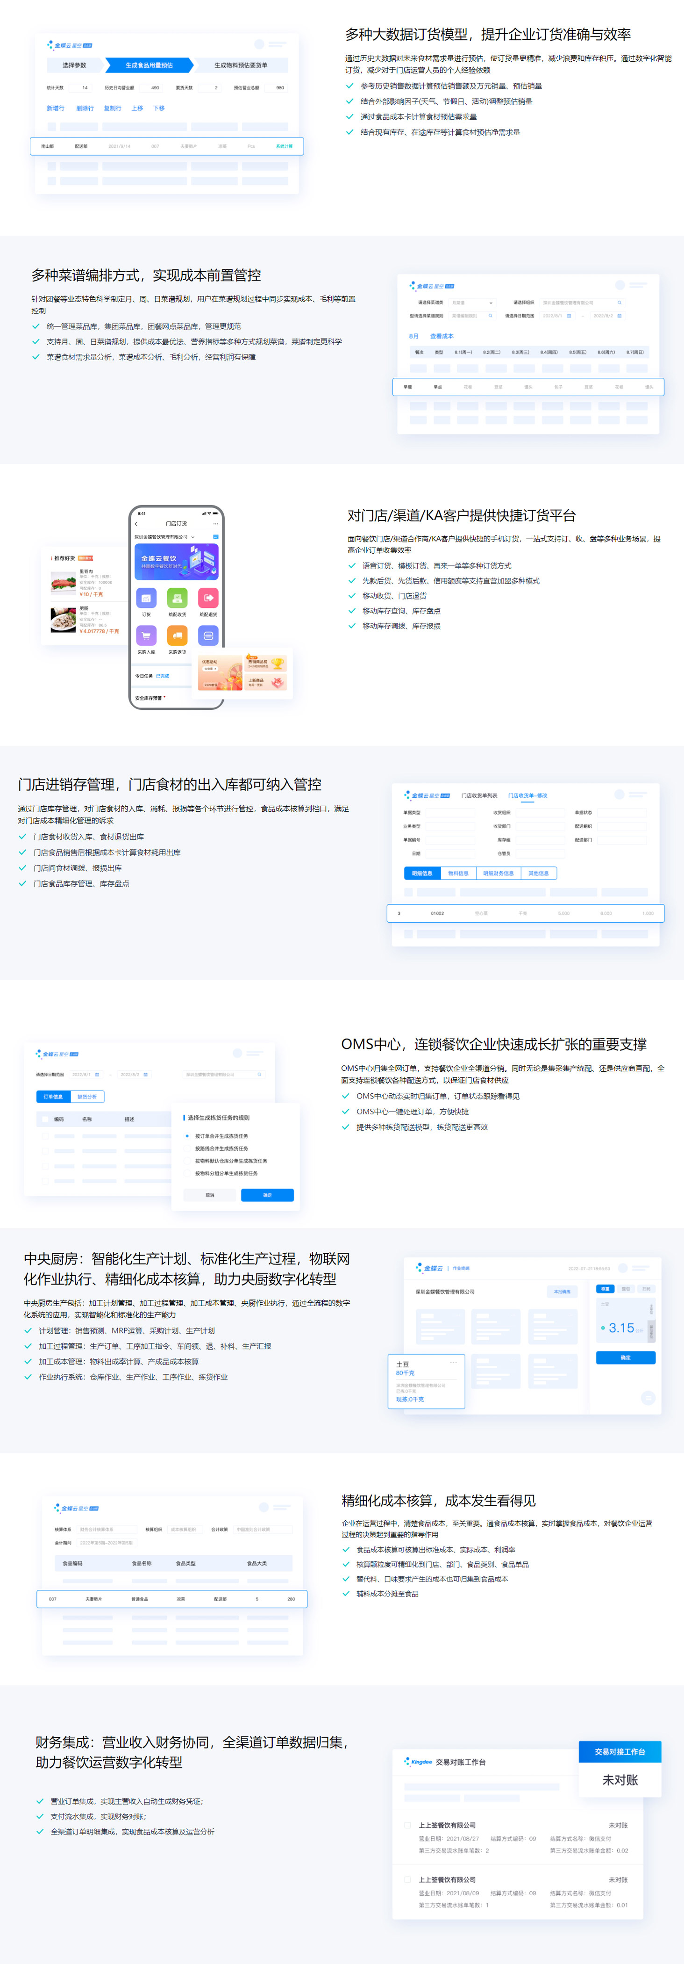Switch to 缺货分析 tab
684x1964 pixels.
point(87,1097)
